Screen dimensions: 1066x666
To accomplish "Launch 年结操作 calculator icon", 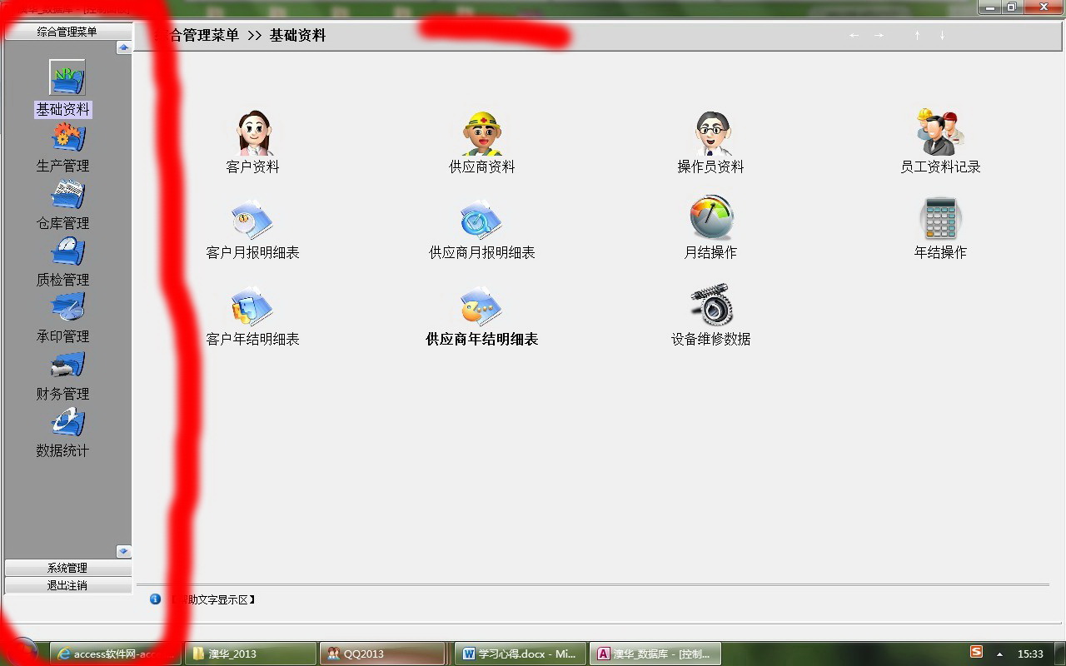I will pos(940,219).
